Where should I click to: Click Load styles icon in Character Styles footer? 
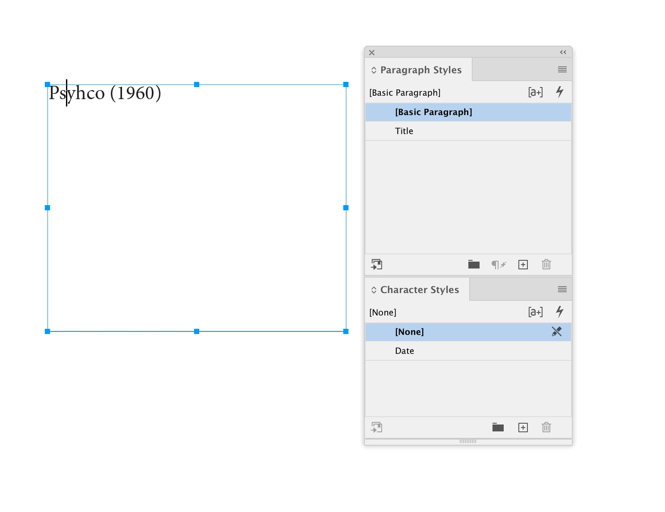(376, 427)
